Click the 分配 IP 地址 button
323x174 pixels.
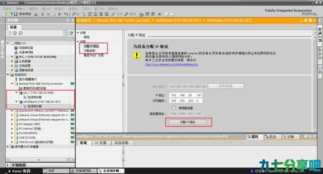pos(188,122)
